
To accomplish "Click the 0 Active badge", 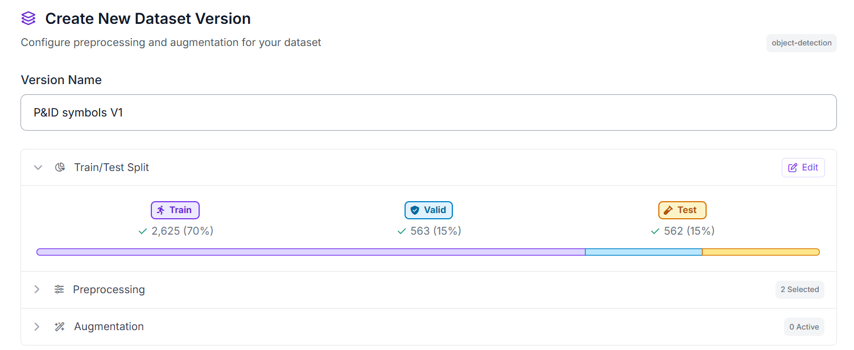I will 804,327.
